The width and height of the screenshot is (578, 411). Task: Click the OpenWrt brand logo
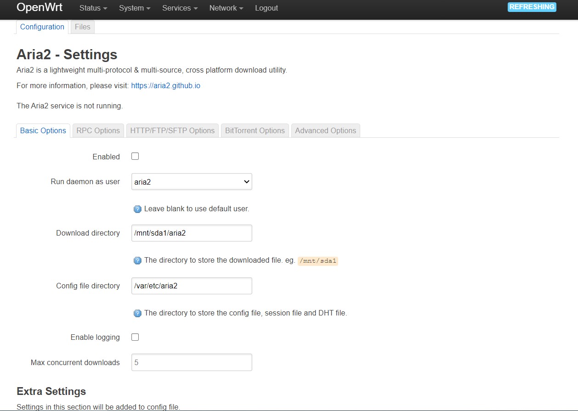click(40, 7)
